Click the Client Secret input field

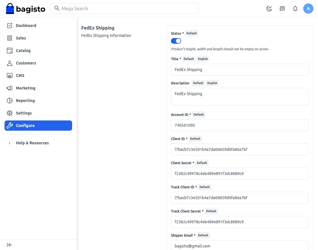tap(240, 174)
